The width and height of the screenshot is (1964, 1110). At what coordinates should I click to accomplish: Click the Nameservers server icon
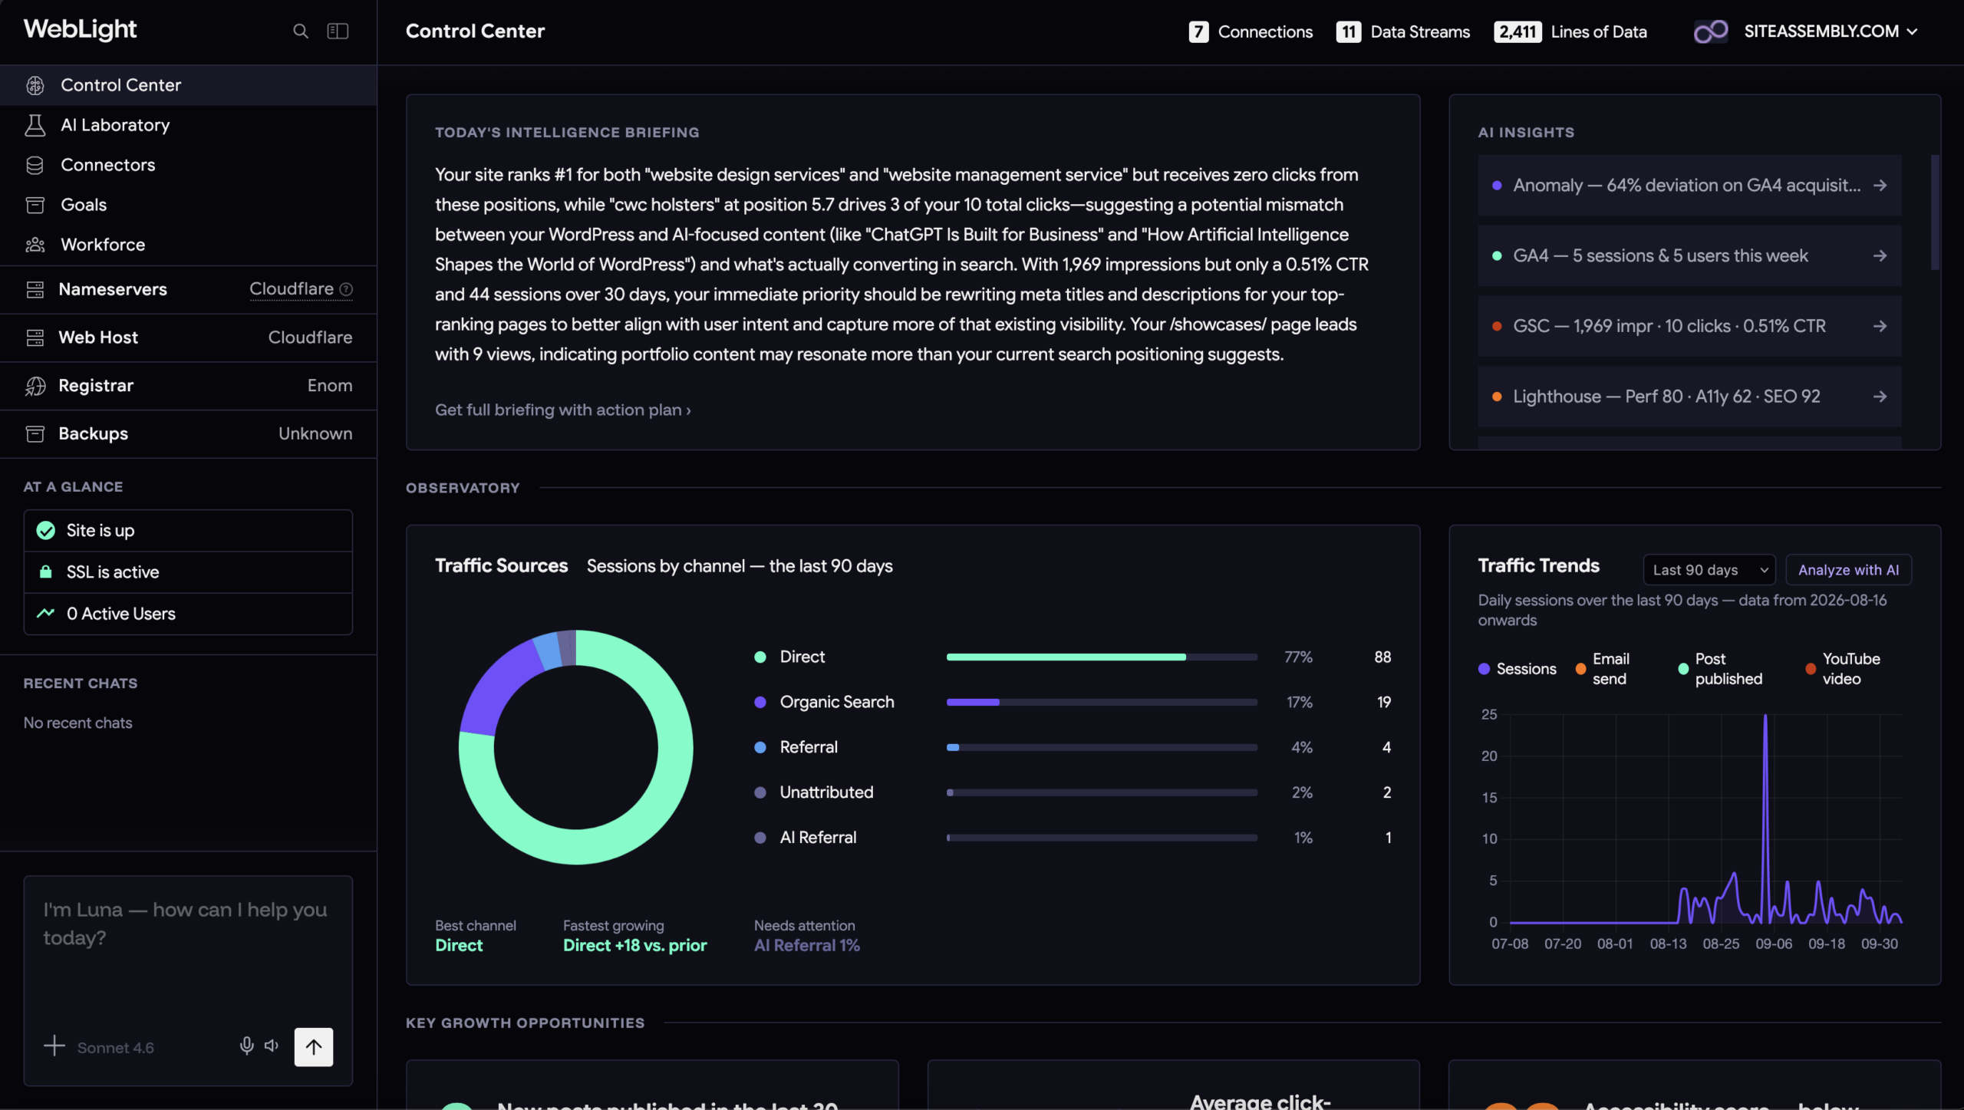pyautogui.click(x=35, y=289)
